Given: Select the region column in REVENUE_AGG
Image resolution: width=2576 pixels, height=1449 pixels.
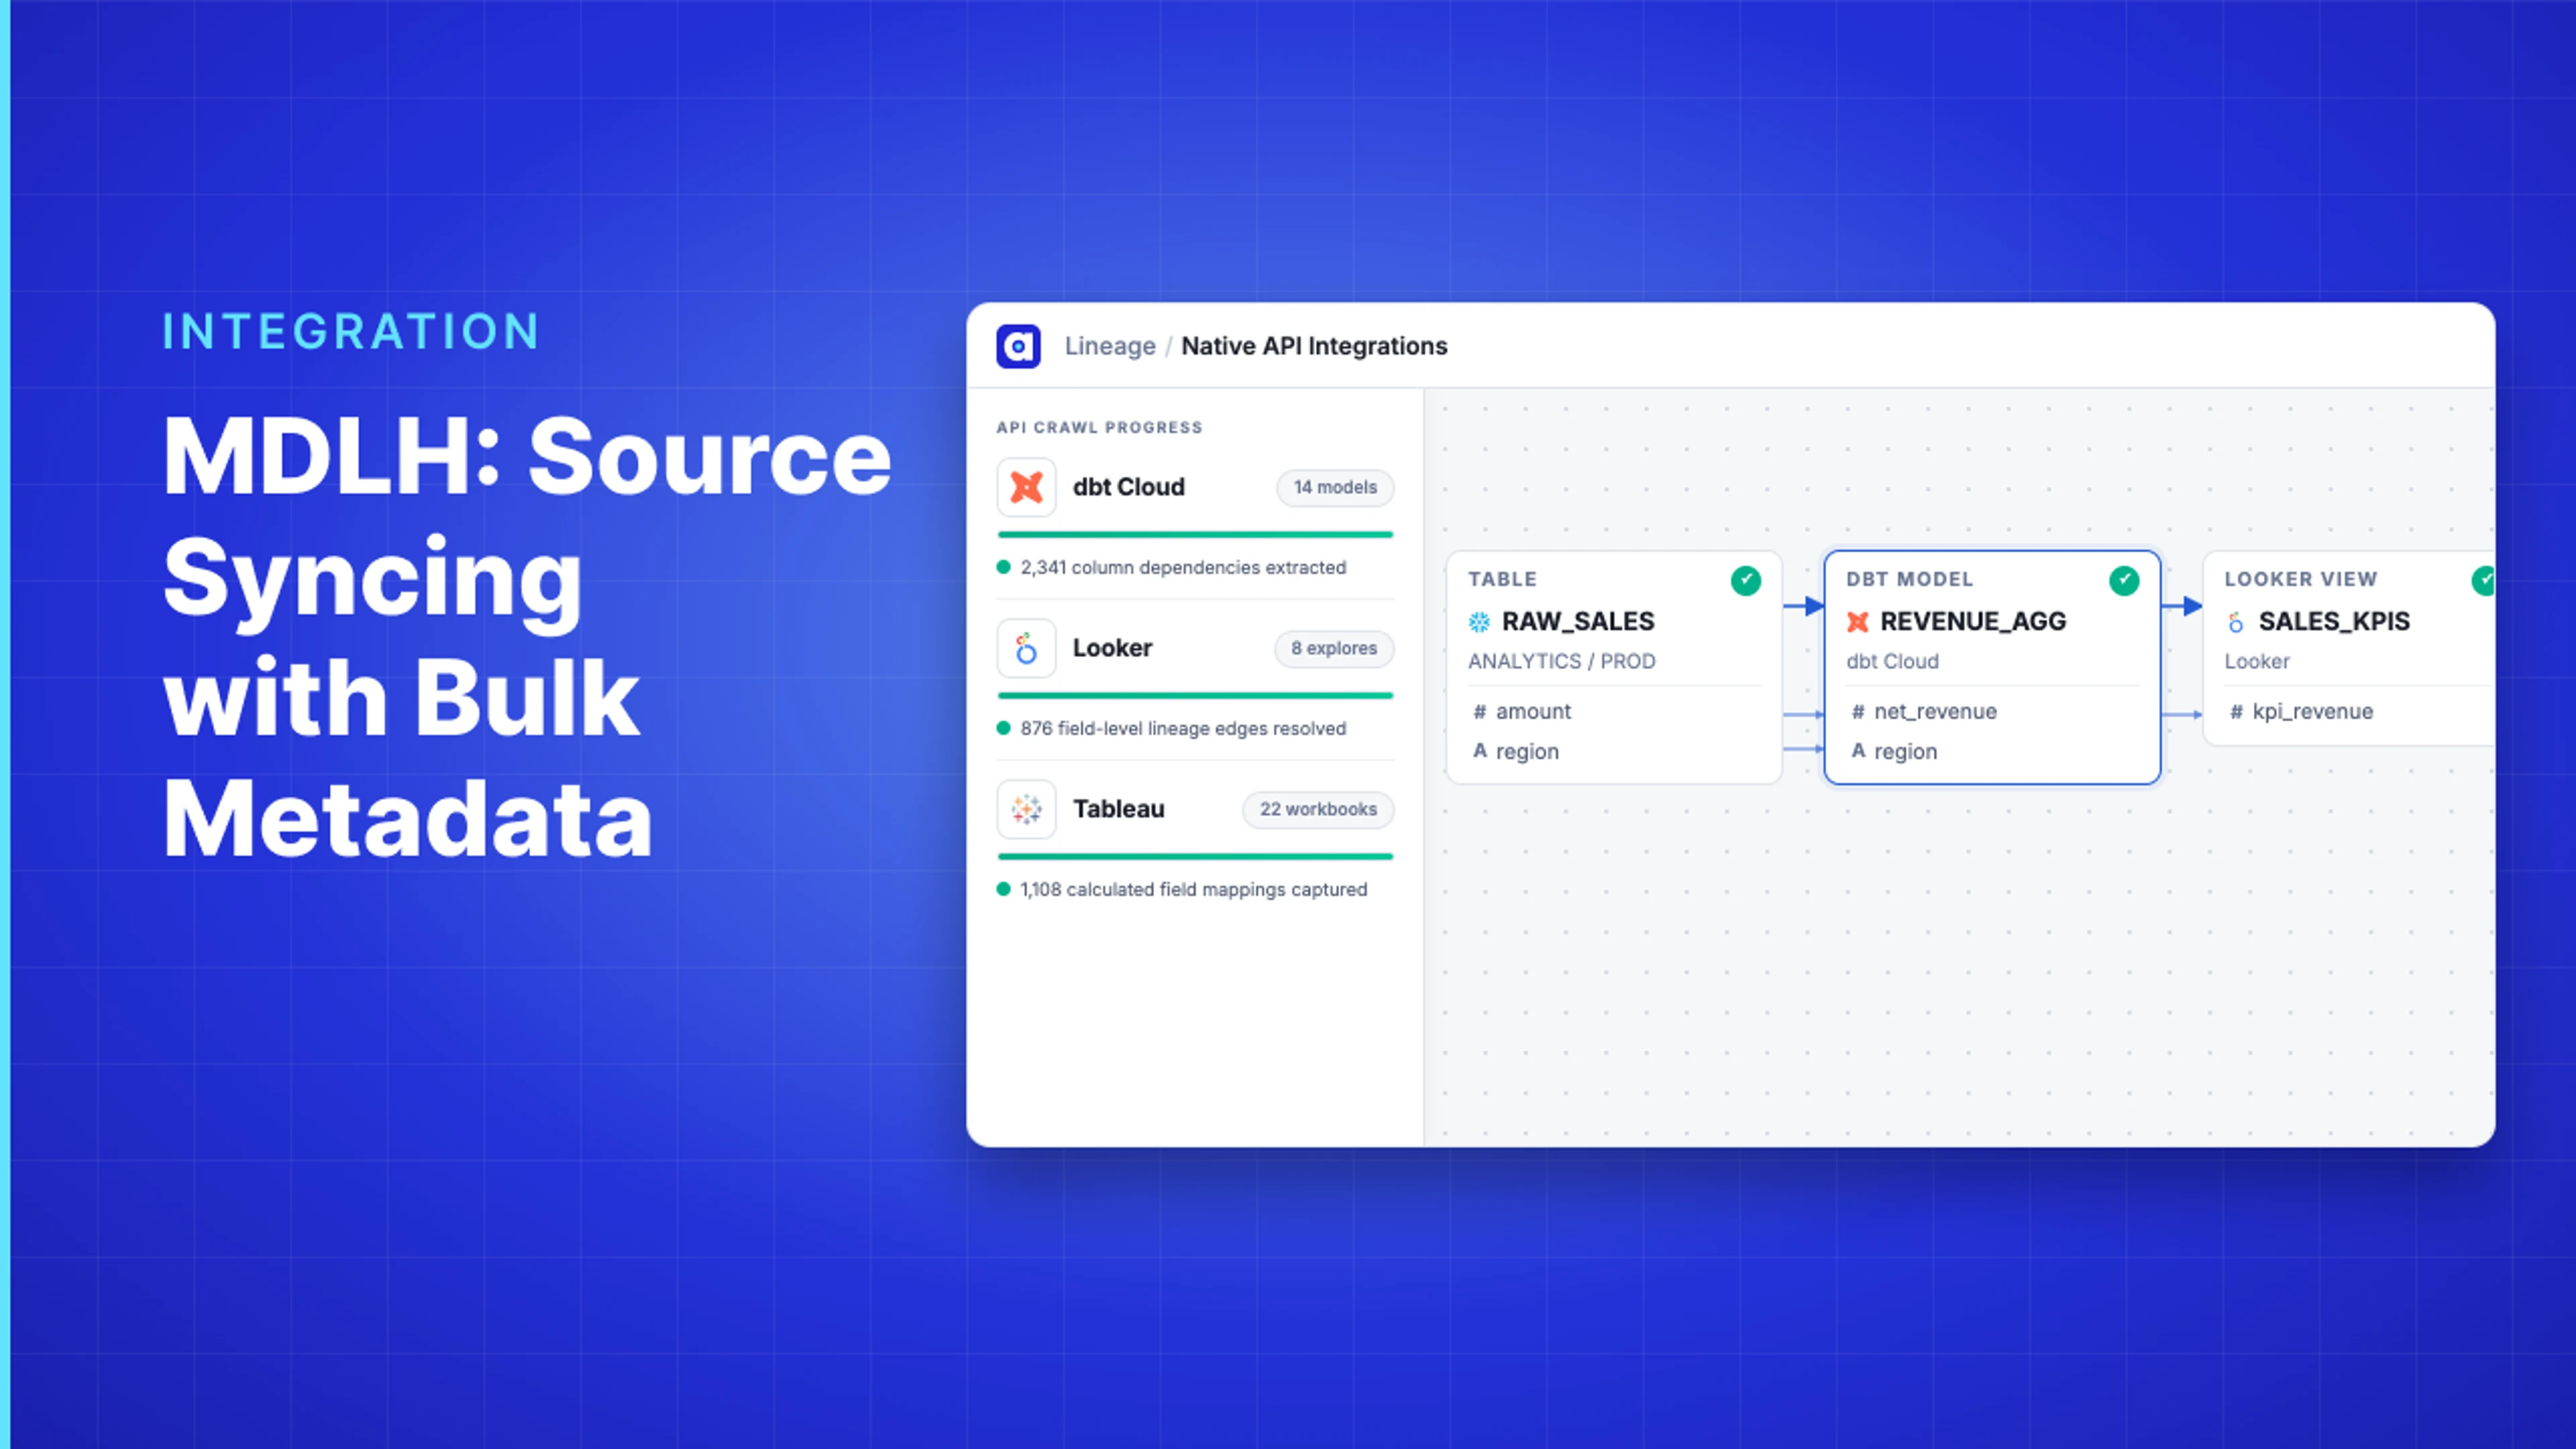Looking at the screenshot, I should (1905, 751).
